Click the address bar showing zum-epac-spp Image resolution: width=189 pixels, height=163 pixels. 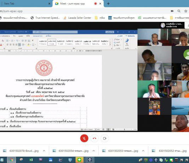tap(84, 11)
